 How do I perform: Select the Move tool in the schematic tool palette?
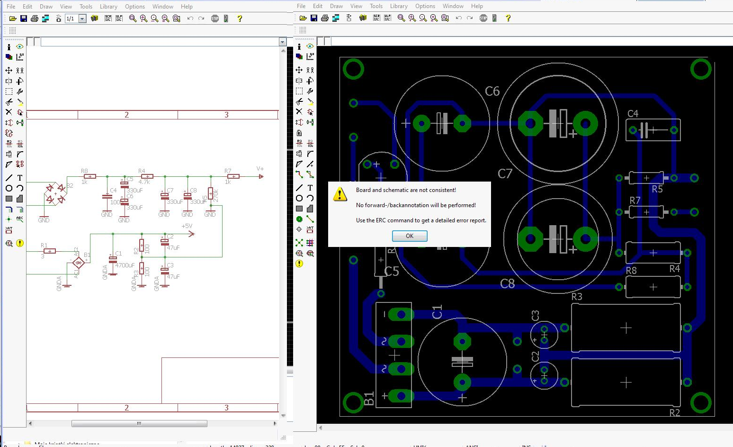[x=9, y=70]
